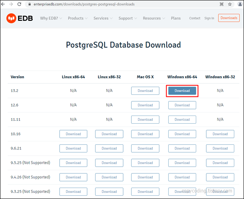Click the browser forward arrow

pos(11,4)
